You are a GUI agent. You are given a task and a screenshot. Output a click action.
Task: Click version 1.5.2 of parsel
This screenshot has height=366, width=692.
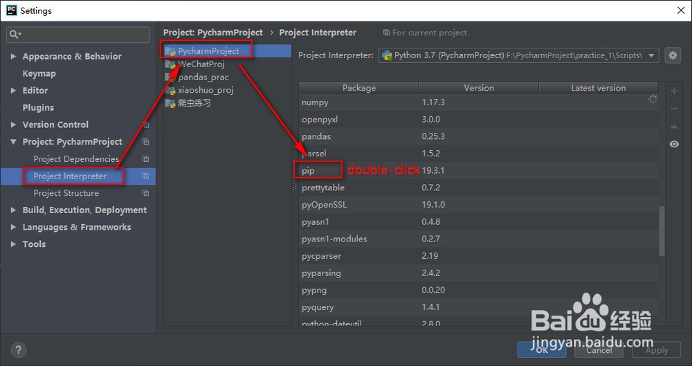tap(430, 154)
